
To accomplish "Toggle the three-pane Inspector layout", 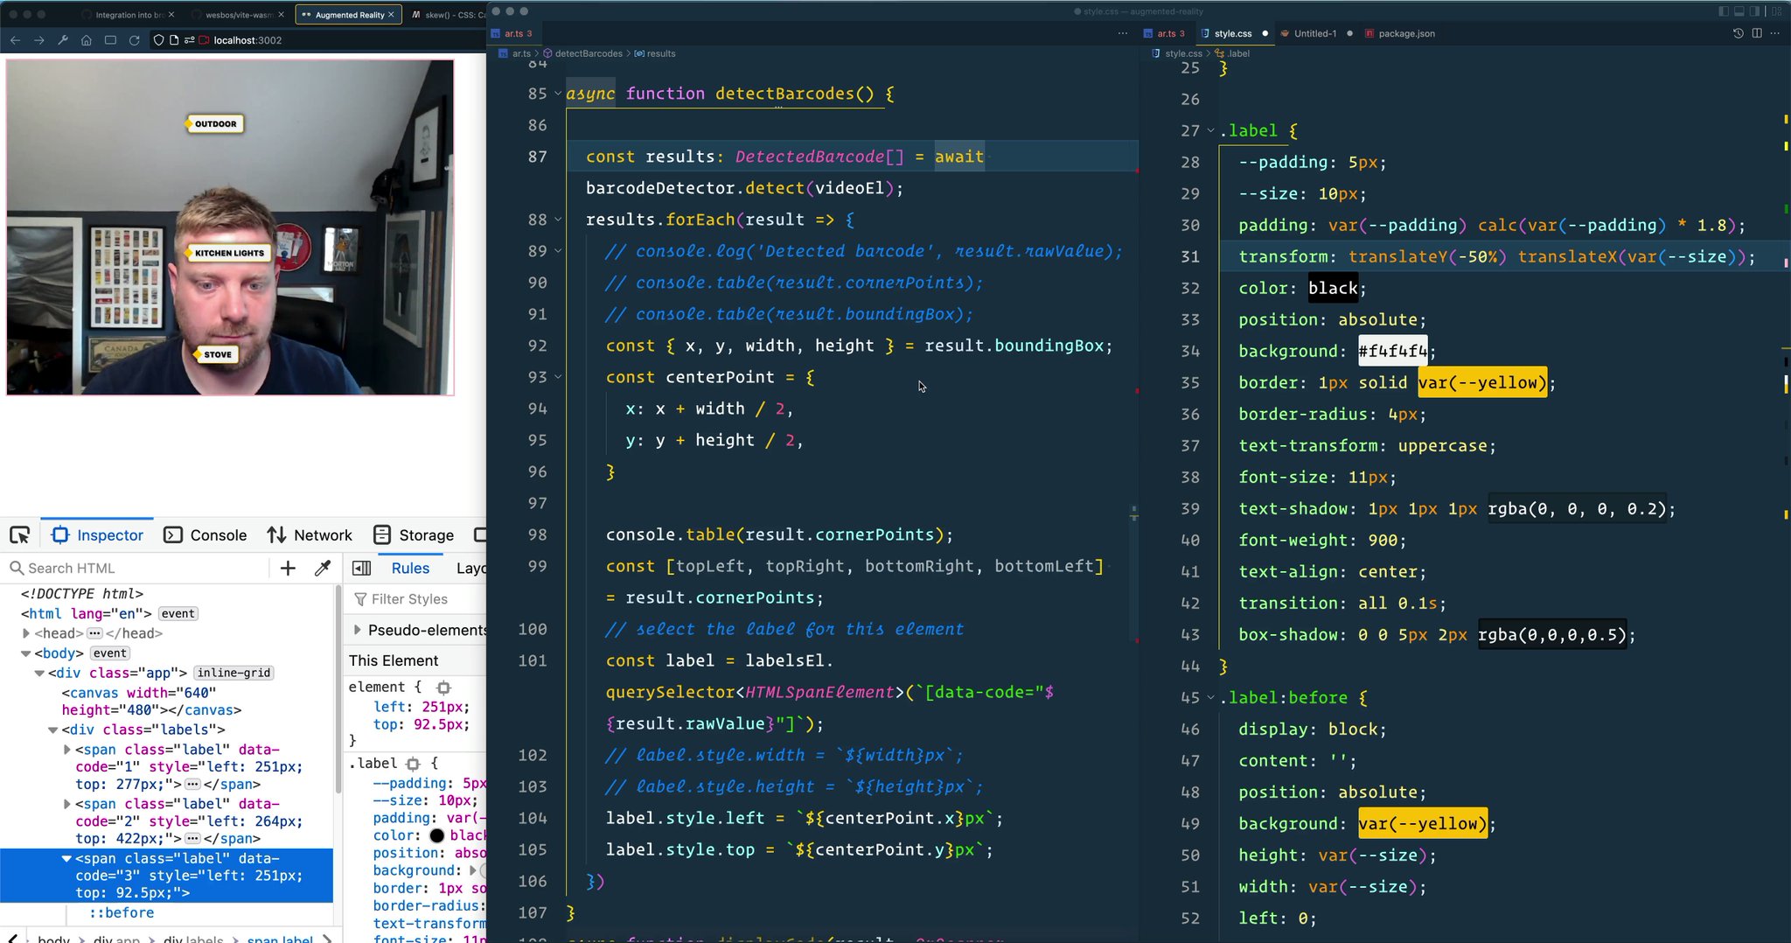I will [361, 568].
